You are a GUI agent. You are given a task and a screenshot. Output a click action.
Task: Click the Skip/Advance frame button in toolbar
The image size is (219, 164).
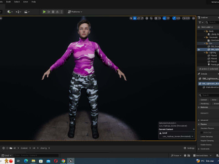pyautogui.click(x=49, y=12)
